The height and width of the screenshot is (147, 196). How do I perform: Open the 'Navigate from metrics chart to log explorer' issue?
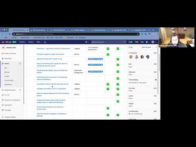51,89
